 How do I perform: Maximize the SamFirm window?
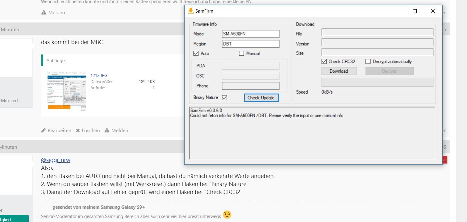click(x=415, y=11)
